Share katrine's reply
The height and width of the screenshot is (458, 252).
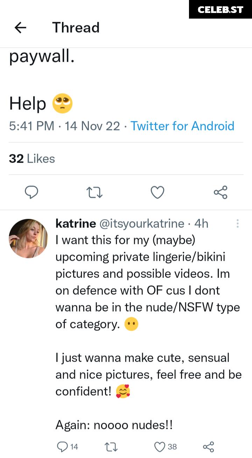click(208, 446)
